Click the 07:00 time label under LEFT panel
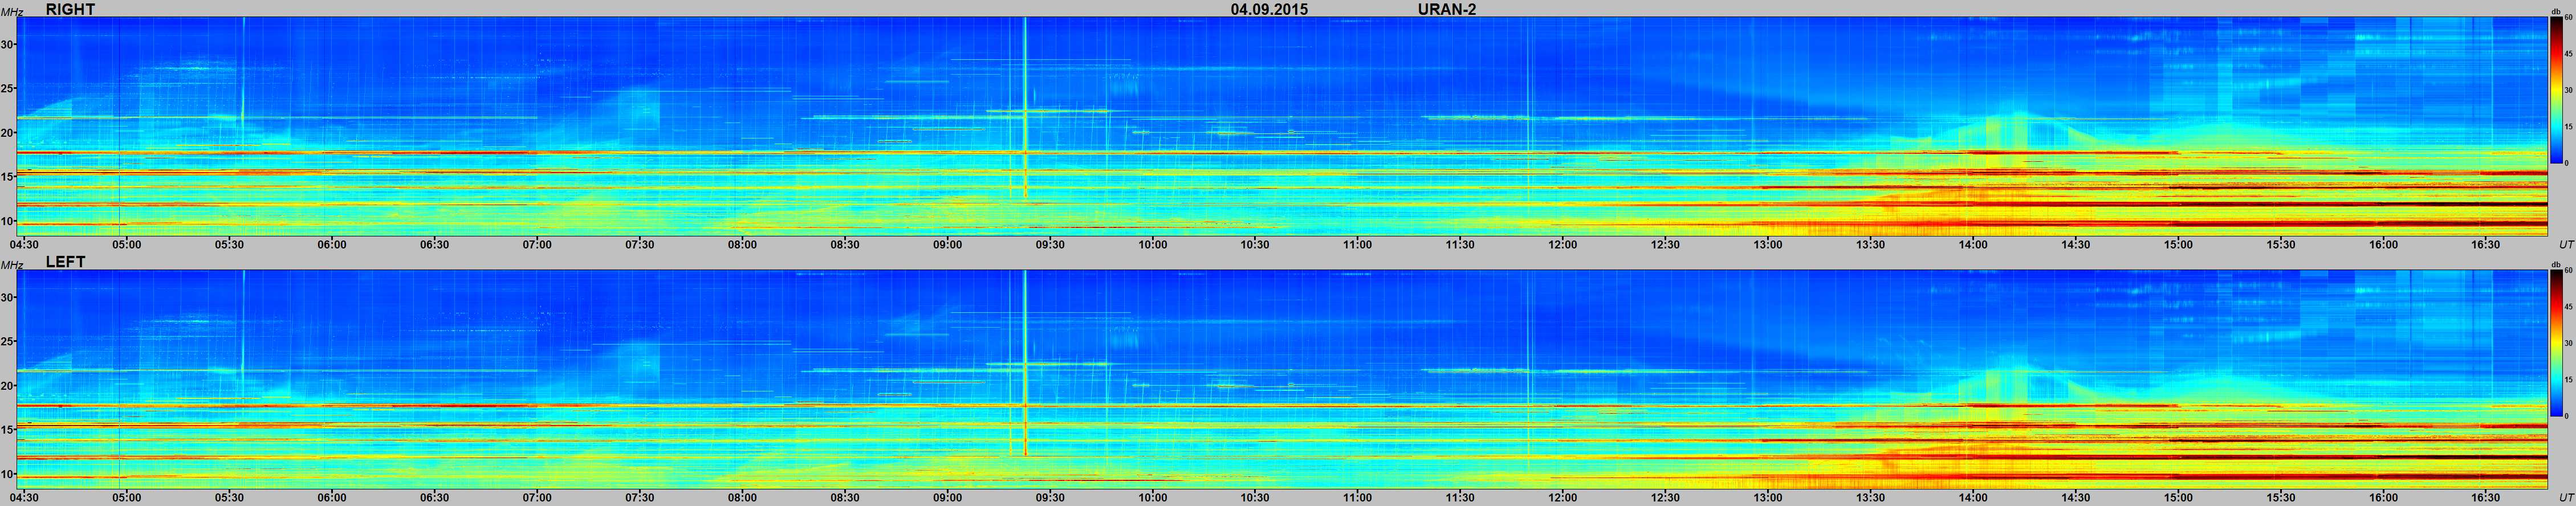The width and height of the screenshot is (2576, 506). 537,498
